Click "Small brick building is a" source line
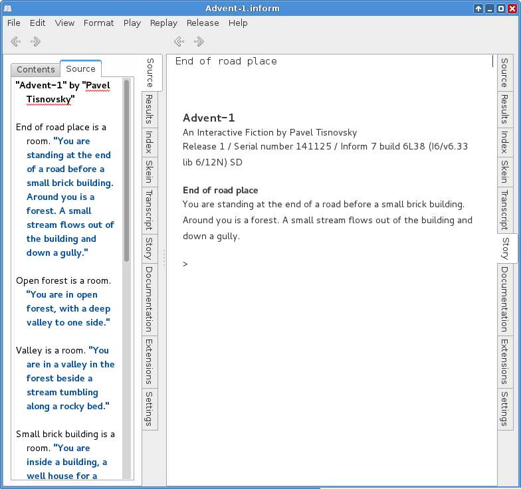 (65, 435)
